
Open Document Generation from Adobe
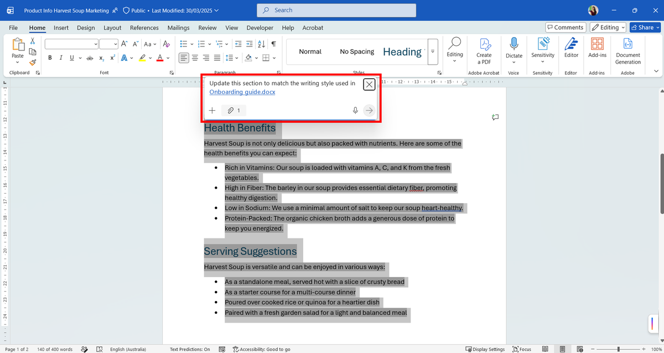628,51
